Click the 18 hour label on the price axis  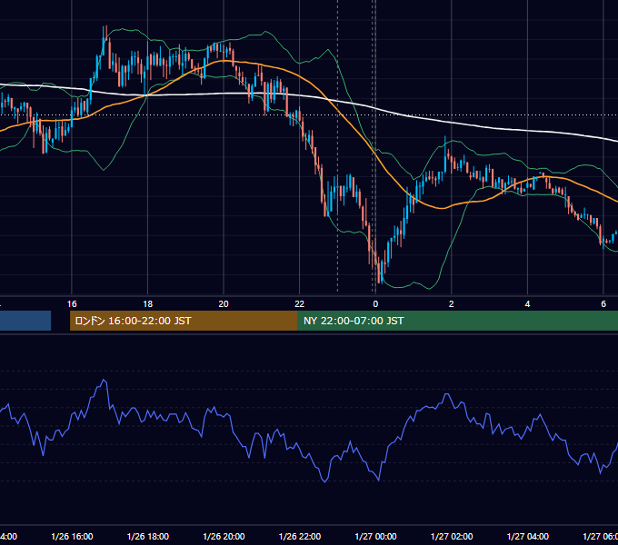click(148, 304)
